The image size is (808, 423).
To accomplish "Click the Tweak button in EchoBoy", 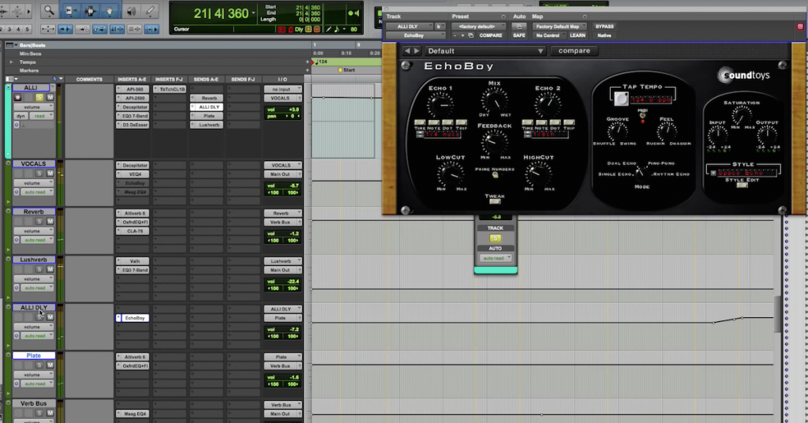I will click(x=495, y=201).
